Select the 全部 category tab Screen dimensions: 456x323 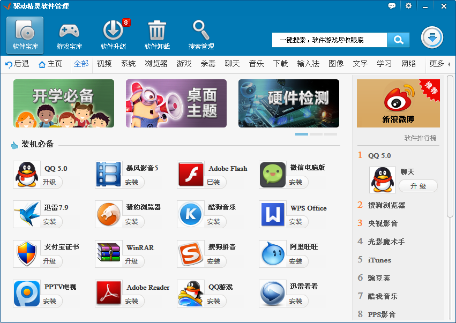tap(81, 64)
